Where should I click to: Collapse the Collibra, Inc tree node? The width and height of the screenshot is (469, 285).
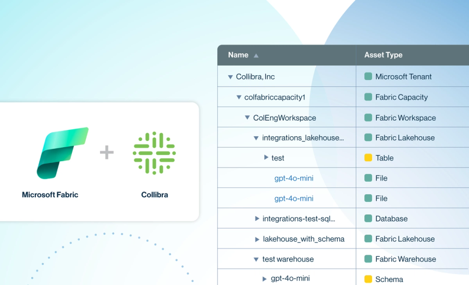pyautogui.click(x=230, y=77)
